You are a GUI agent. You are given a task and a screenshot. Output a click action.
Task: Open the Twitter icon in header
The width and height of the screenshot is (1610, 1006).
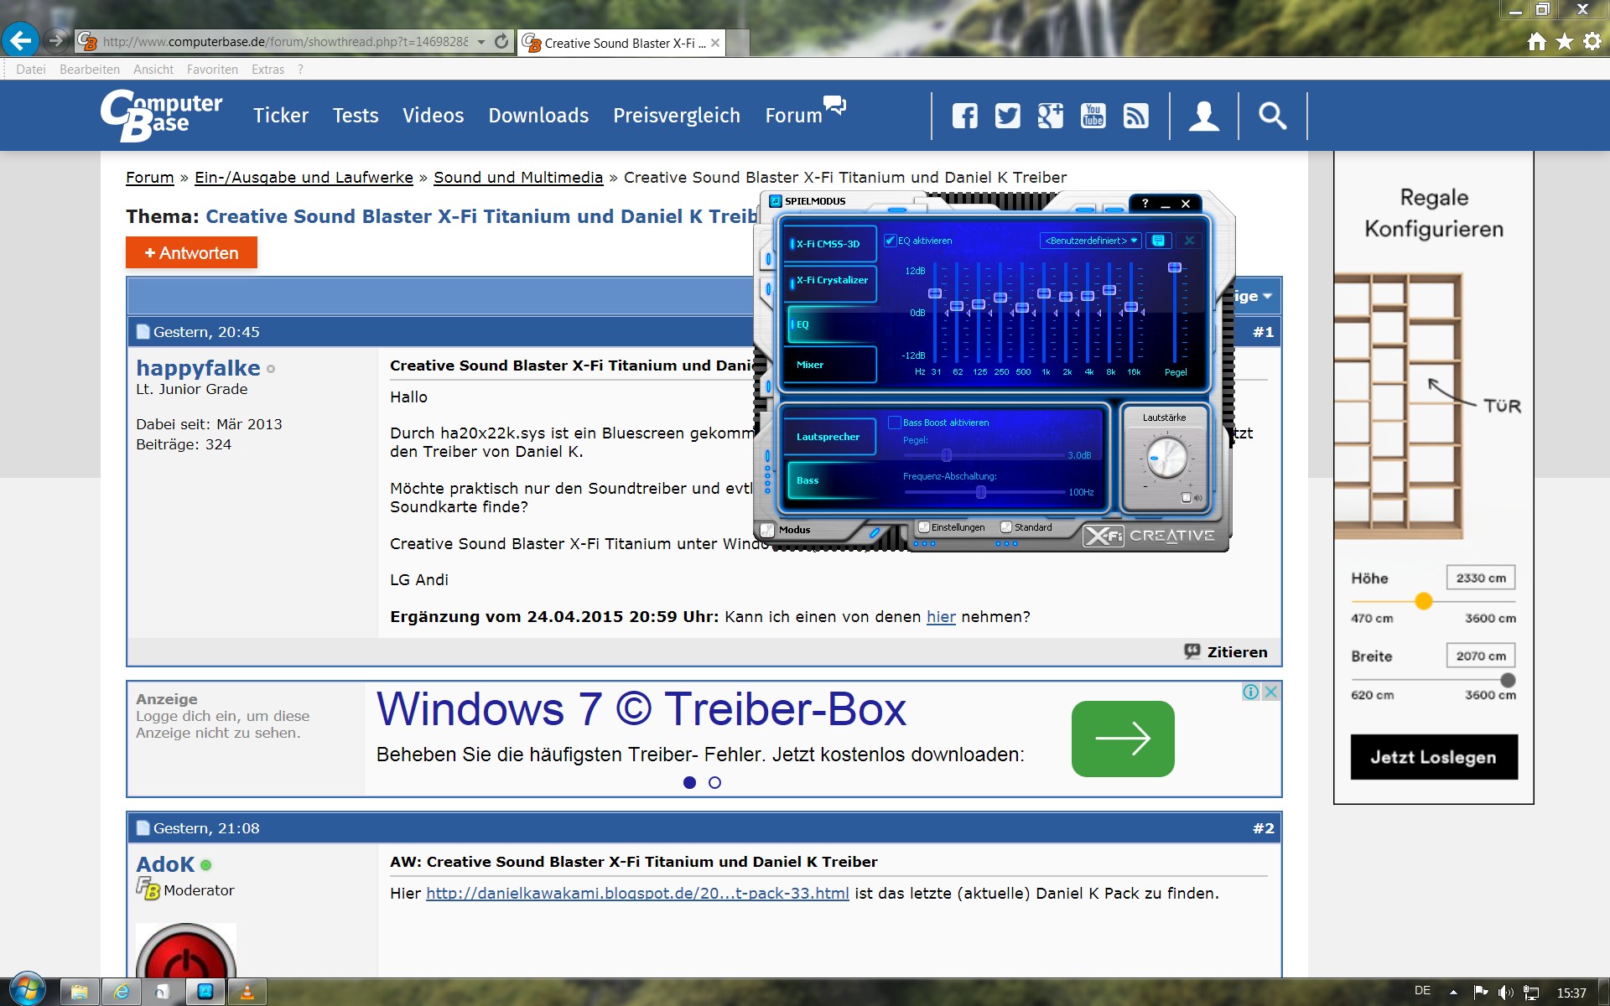tap(1007, 116)
